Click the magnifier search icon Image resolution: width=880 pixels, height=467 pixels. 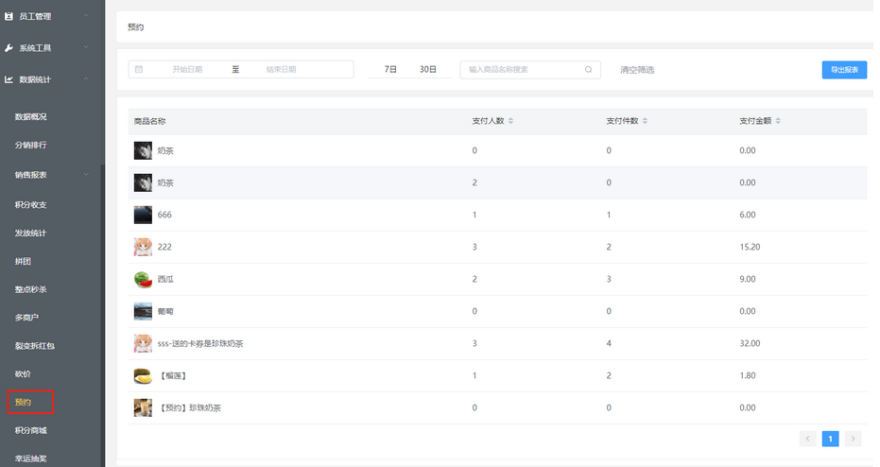click(588, 70)
